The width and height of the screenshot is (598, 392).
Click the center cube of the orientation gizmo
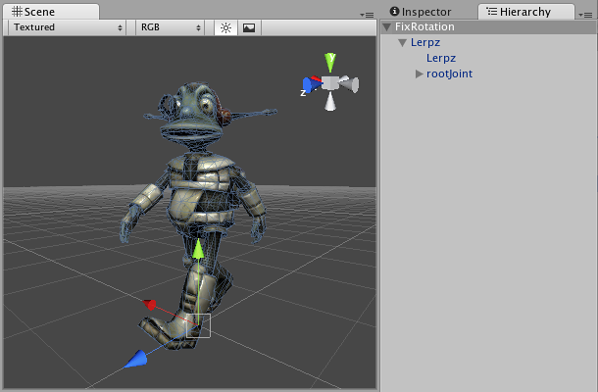(x=332, y=84)
